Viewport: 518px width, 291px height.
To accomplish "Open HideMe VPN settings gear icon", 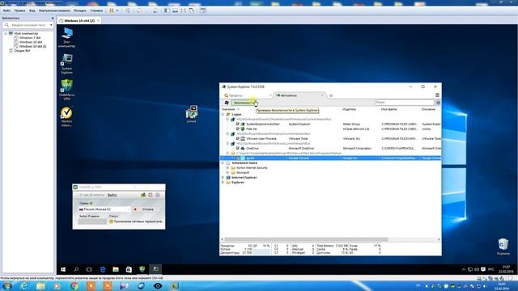I will [x=158, y=195].
